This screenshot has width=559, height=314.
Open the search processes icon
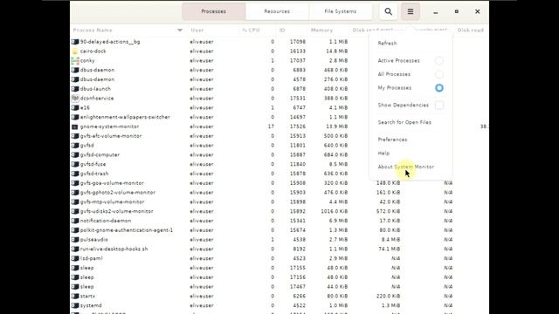(388, 11)
